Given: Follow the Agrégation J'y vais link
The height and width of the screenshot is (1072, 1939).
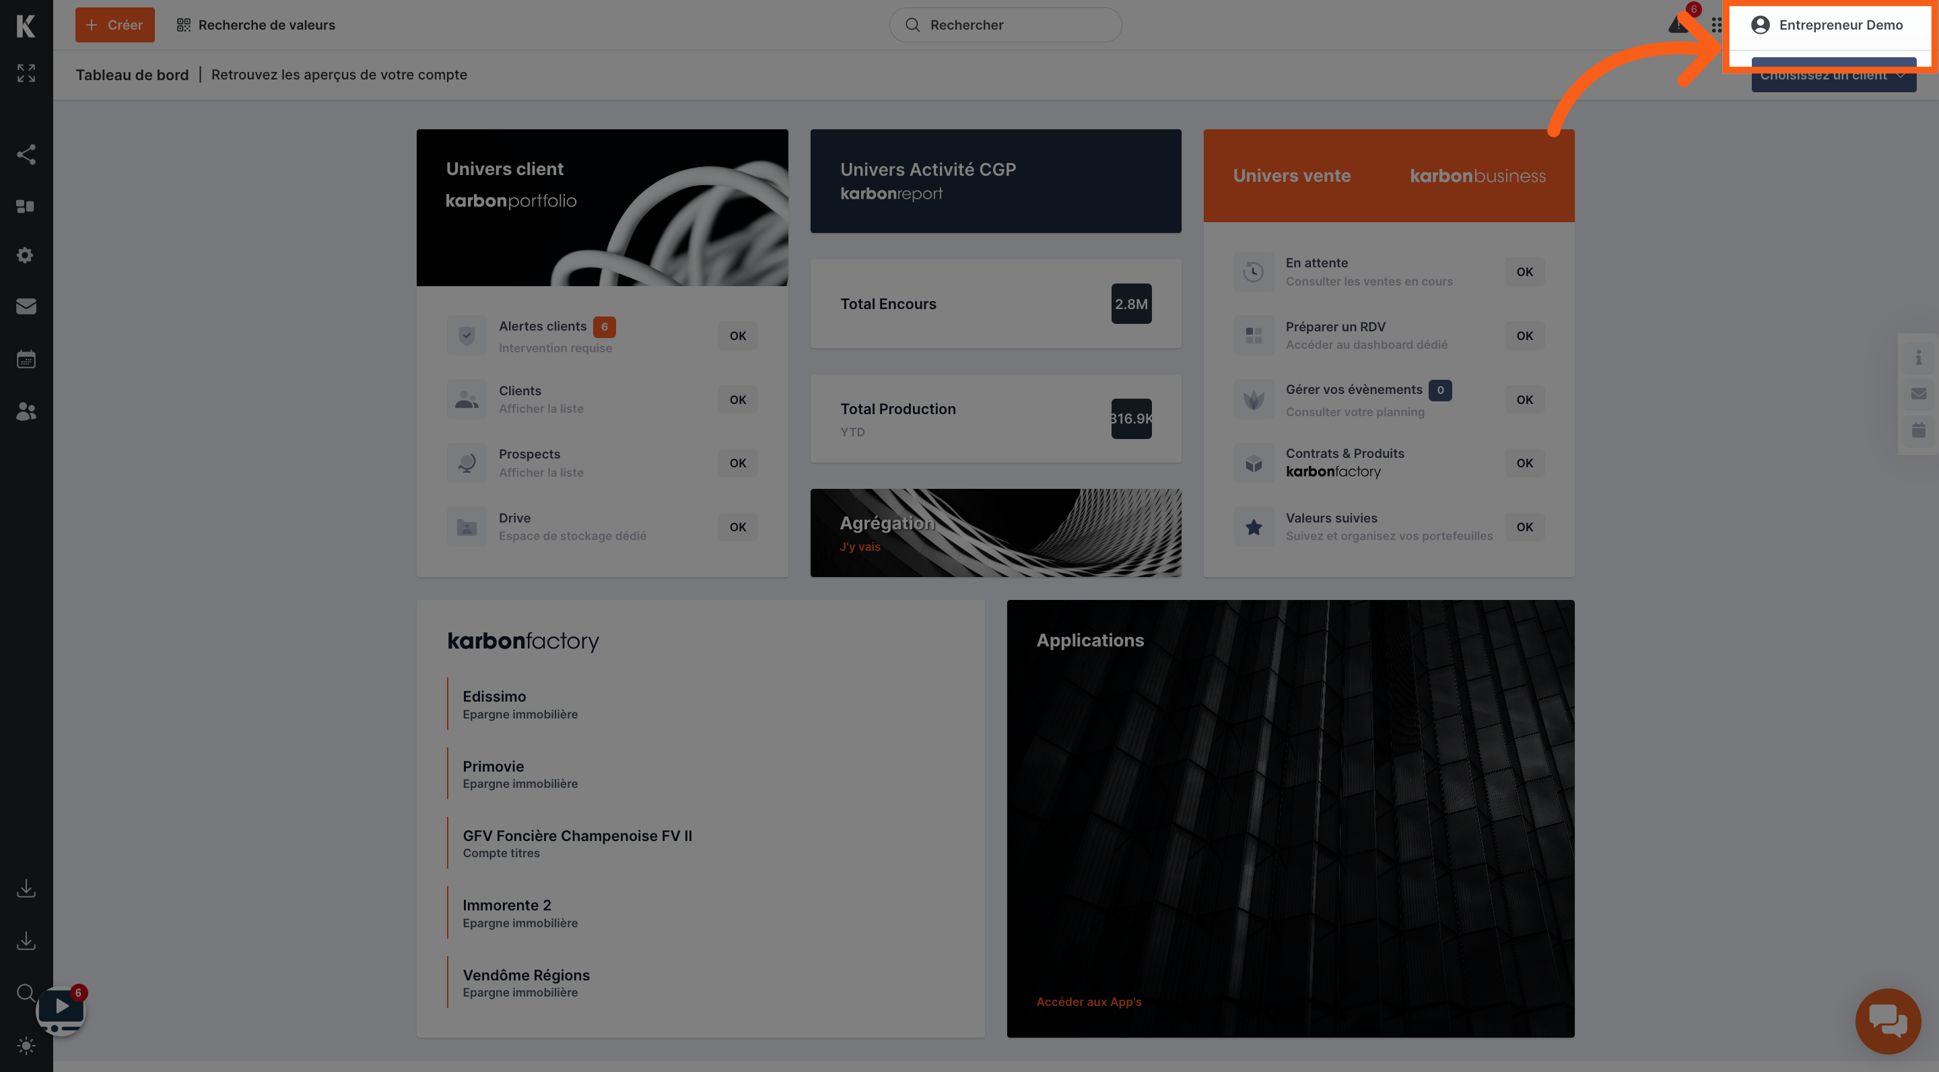Looking at the screenshot, I should [x=860, y=547].
